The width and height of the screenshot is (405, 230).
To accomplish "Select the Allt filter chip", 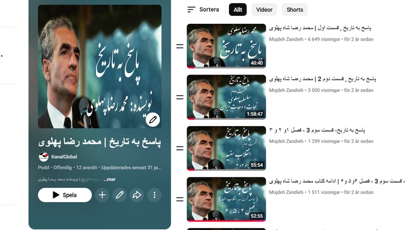I will pos(238,9).
